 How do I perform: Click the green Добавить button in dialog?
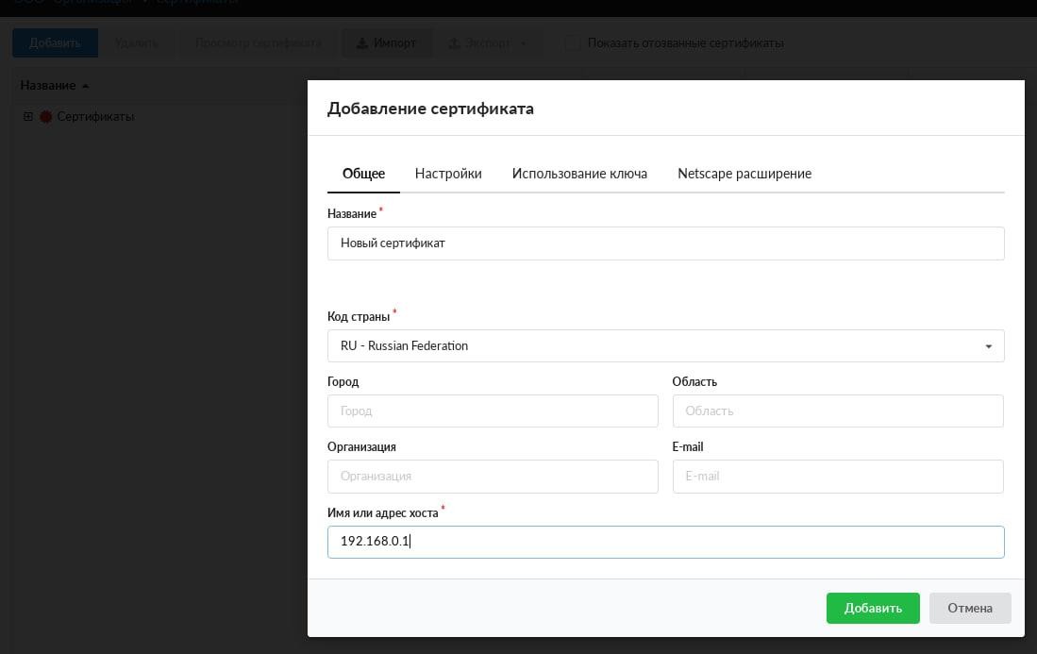tap(872, 608)
